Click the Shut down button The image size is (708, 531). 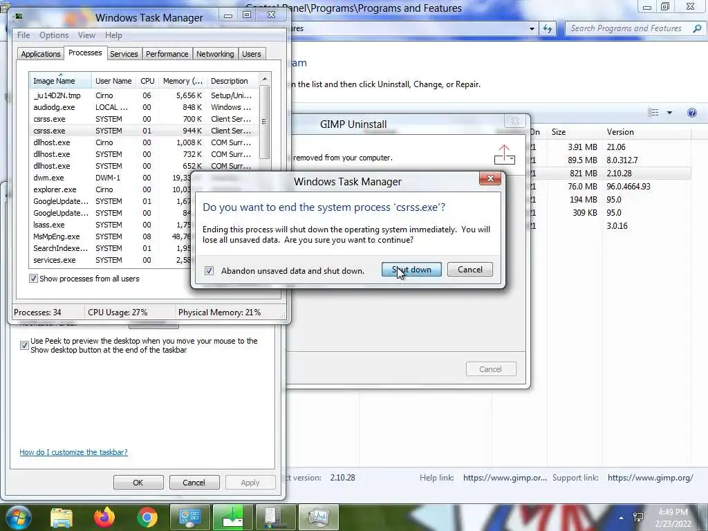(411, 270)
